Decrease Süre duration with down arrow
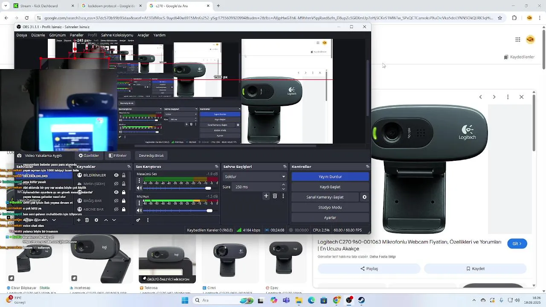 click(284, 189)
